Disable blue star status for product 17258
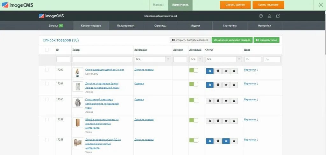 (x=226, y=141)
